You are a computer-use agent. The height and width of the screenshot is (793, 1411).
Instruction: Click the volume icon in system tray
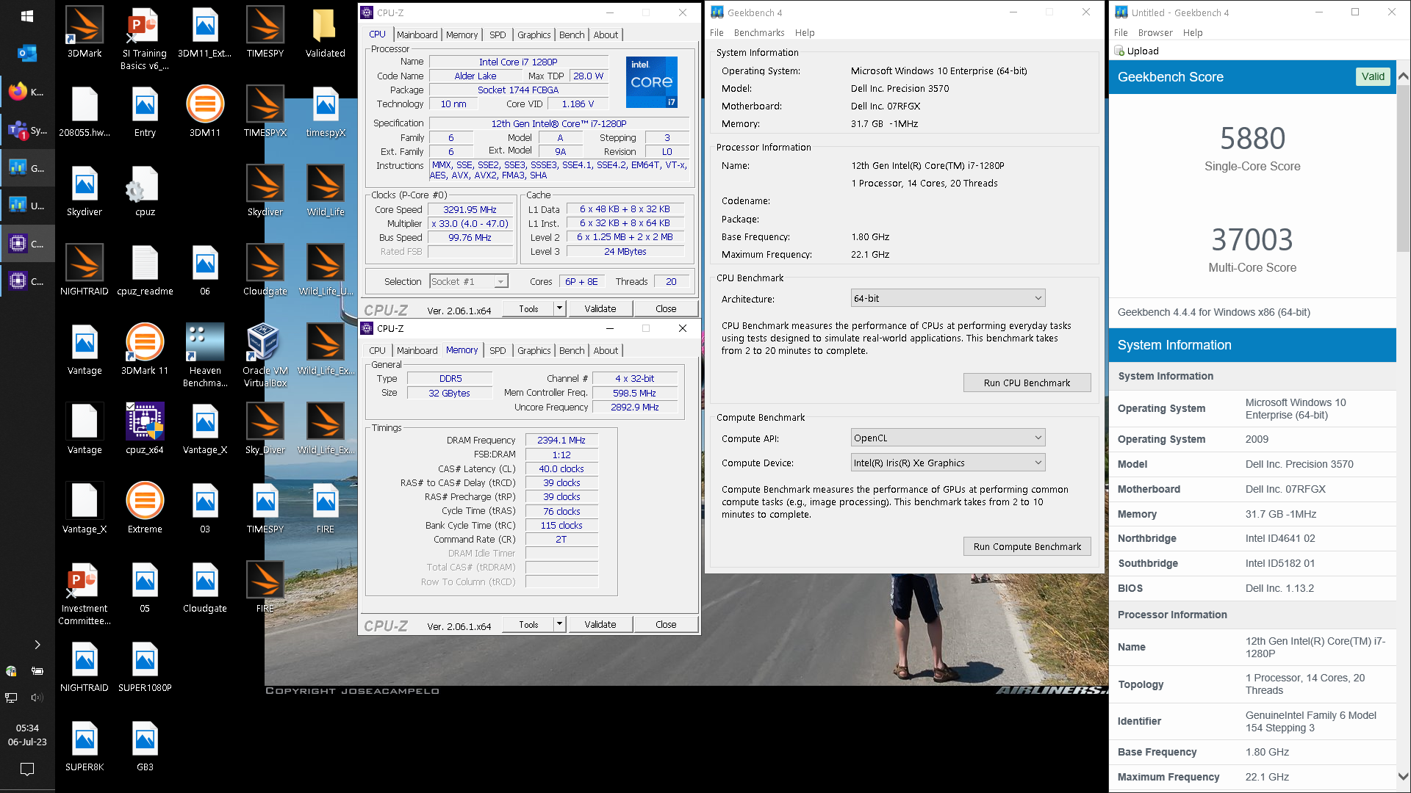tap(37, 697)
